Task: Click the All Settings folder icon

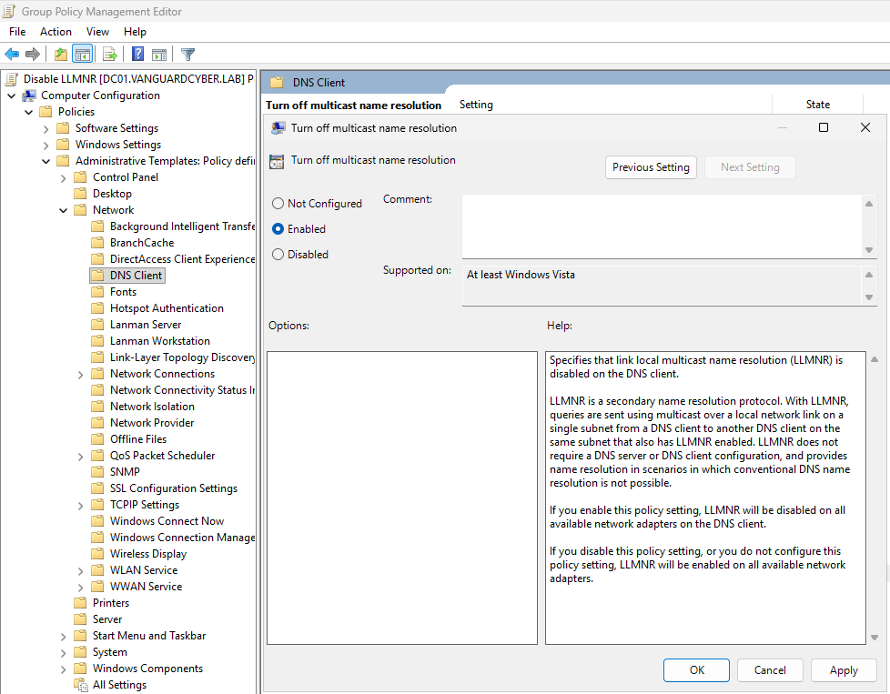Action: [x=81, y=685]
